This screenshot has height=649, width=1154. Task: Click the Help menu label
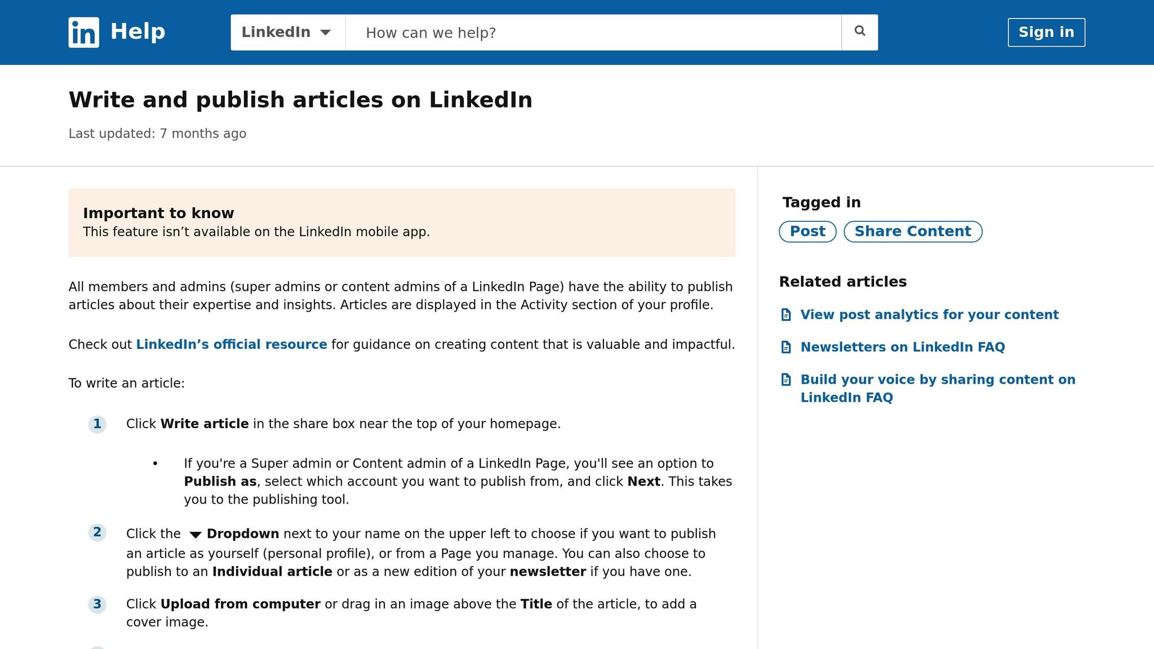pos(137,32)
